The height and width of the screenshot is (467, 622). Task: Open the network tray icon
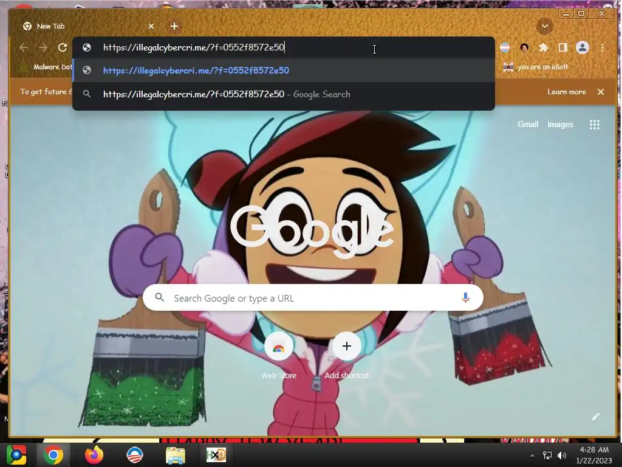547,455
